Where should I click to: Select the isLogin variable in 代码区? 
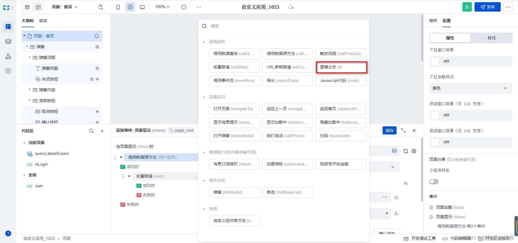[x=41, y=164]
